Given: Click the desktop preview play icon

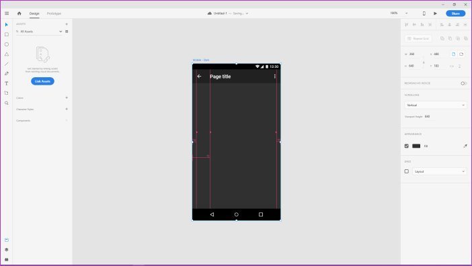Looking at the screenshot, I should click(x=435, y=13).
